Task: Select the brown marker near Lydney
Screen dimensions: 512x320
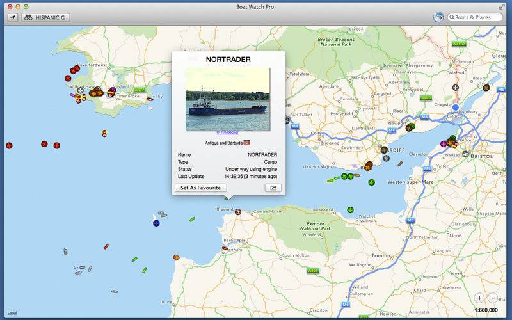Action: (486, 88)
